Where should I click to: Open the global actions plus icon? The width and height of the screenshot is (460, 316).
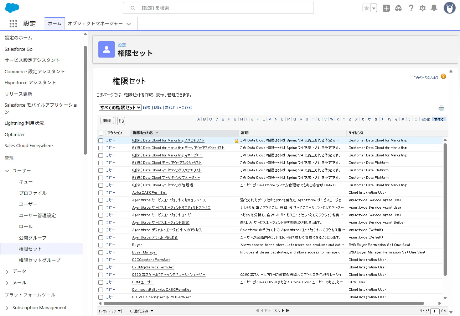coord(386,8)
